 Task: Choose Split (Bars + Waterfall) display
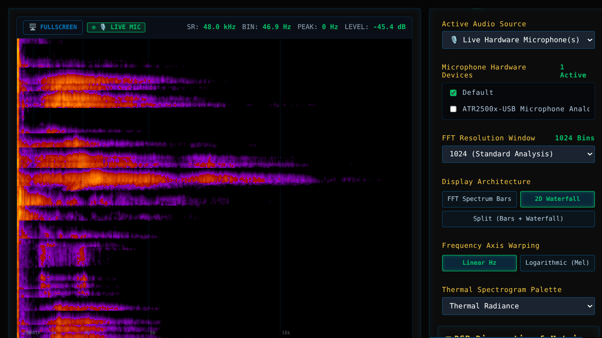518,219
